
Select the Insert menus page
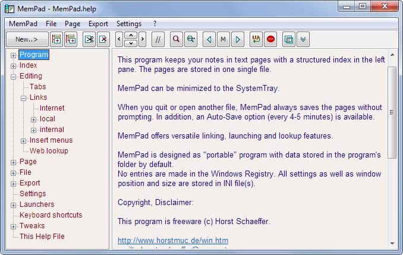pos(51,140)
